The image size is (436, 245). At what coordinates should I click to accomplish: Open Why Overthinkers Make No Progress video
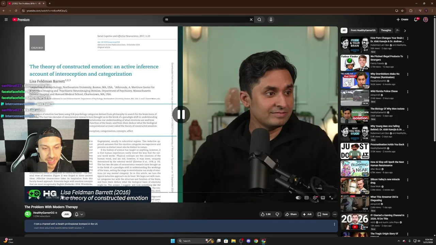(x=355, y=80)
